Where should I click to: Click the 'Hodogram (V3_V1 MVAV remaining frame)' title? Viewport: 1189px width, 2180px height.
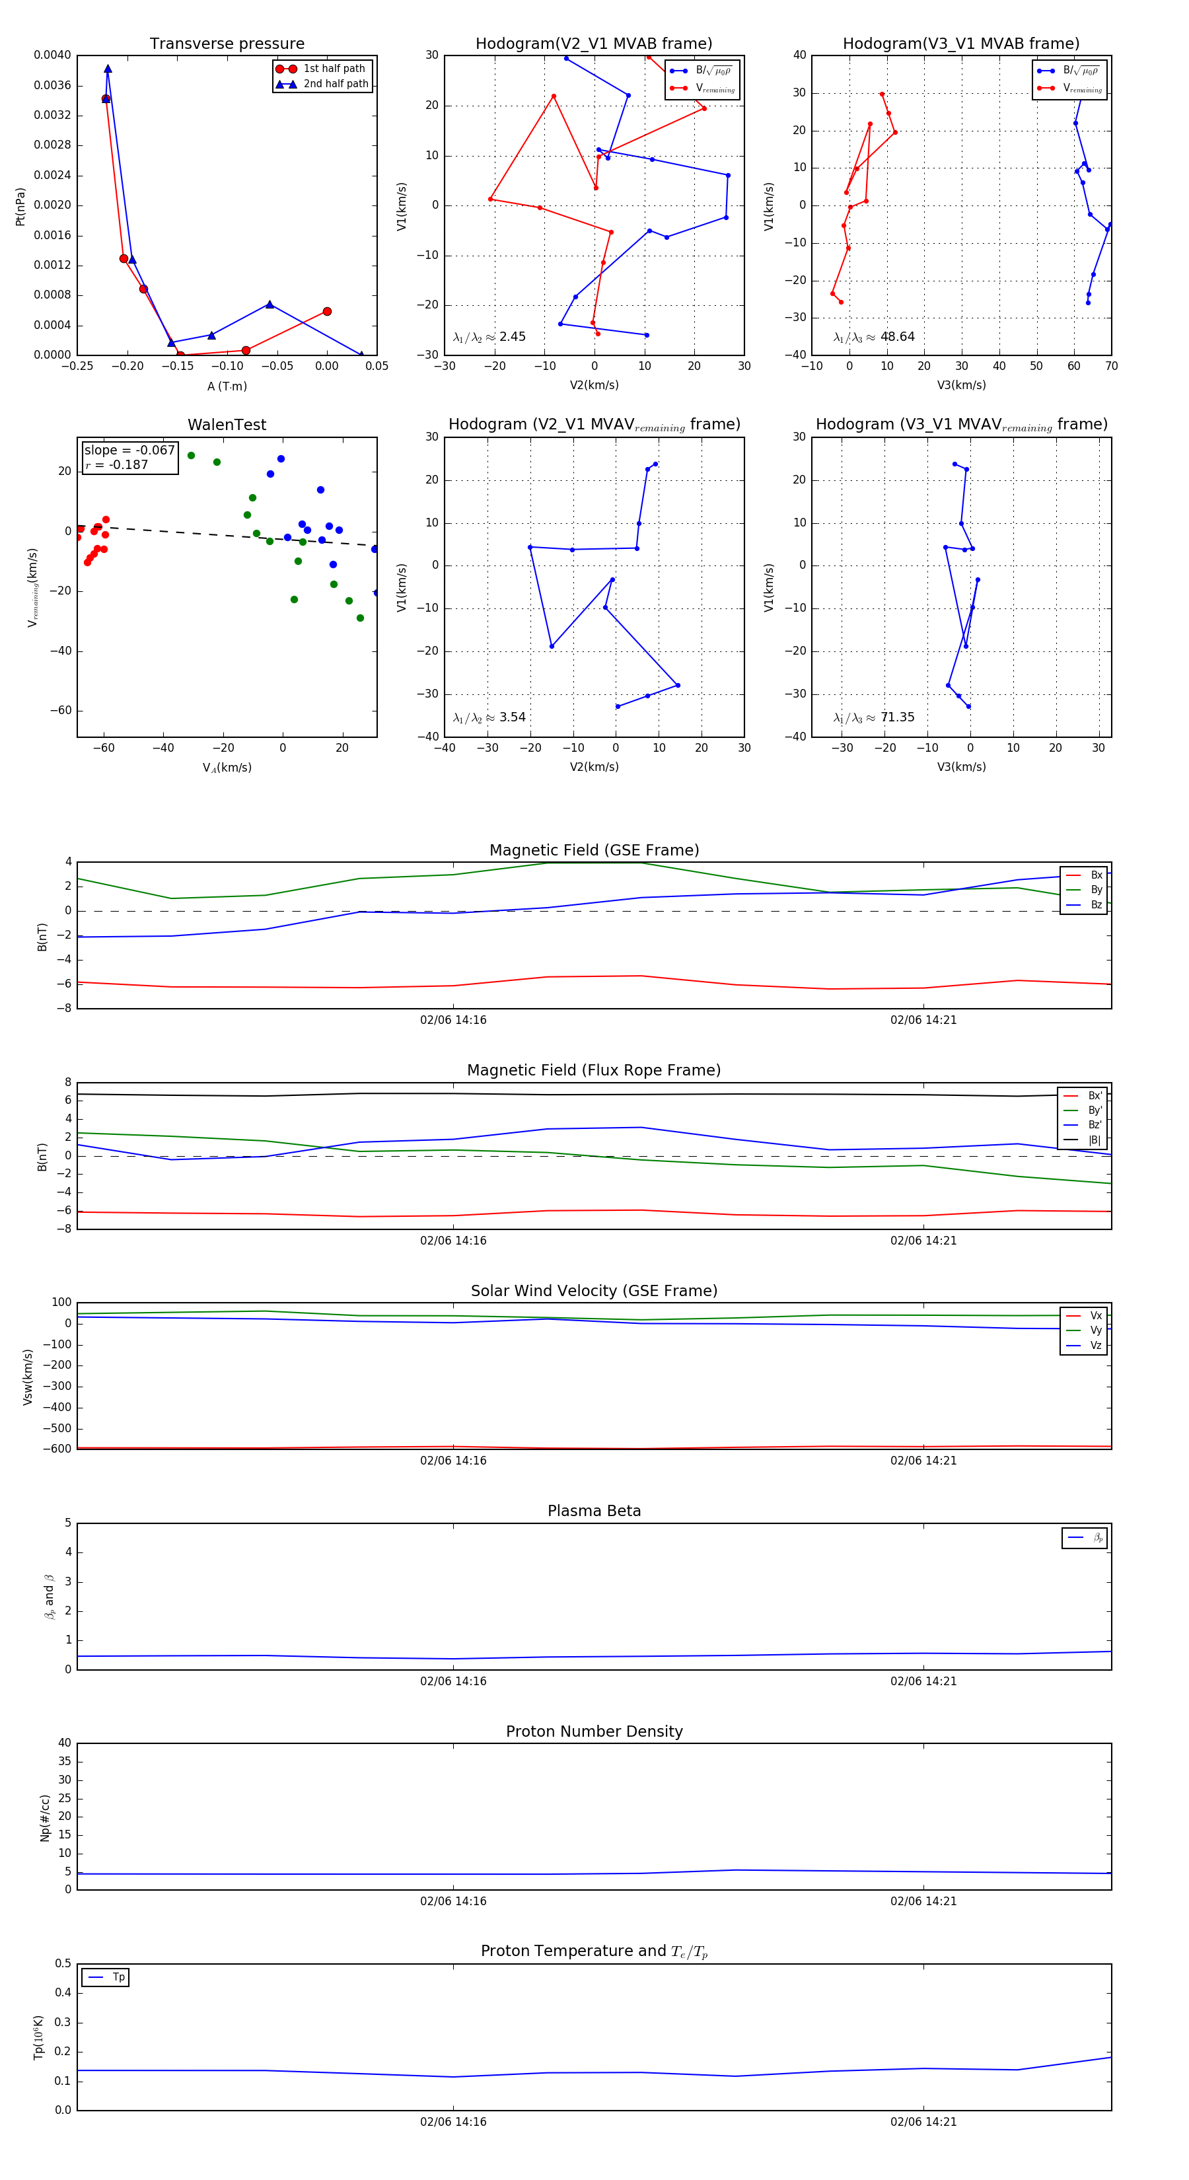(961, 425)
